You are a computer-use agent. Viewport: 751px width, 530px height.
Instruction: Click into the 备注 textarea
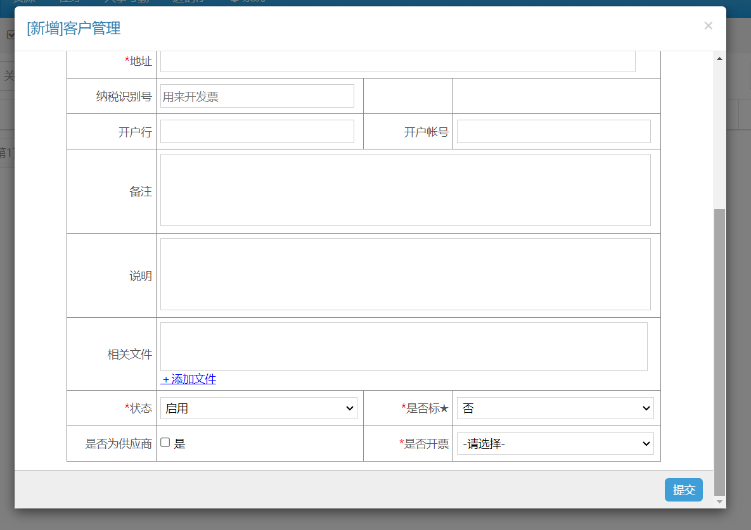(405, 190)
